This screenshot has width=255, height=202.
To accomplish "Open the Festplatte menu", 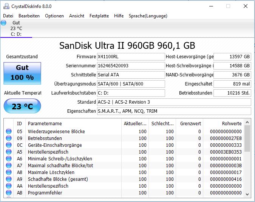I will coord(99,16).
